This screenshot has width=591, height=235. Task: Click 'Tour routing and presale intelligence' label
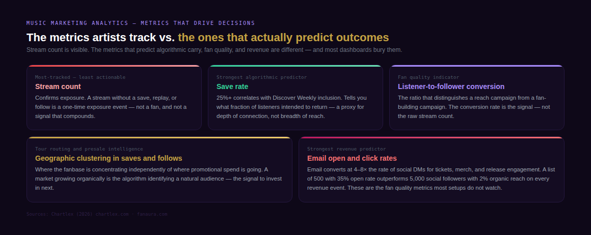(x=89, y=149)
